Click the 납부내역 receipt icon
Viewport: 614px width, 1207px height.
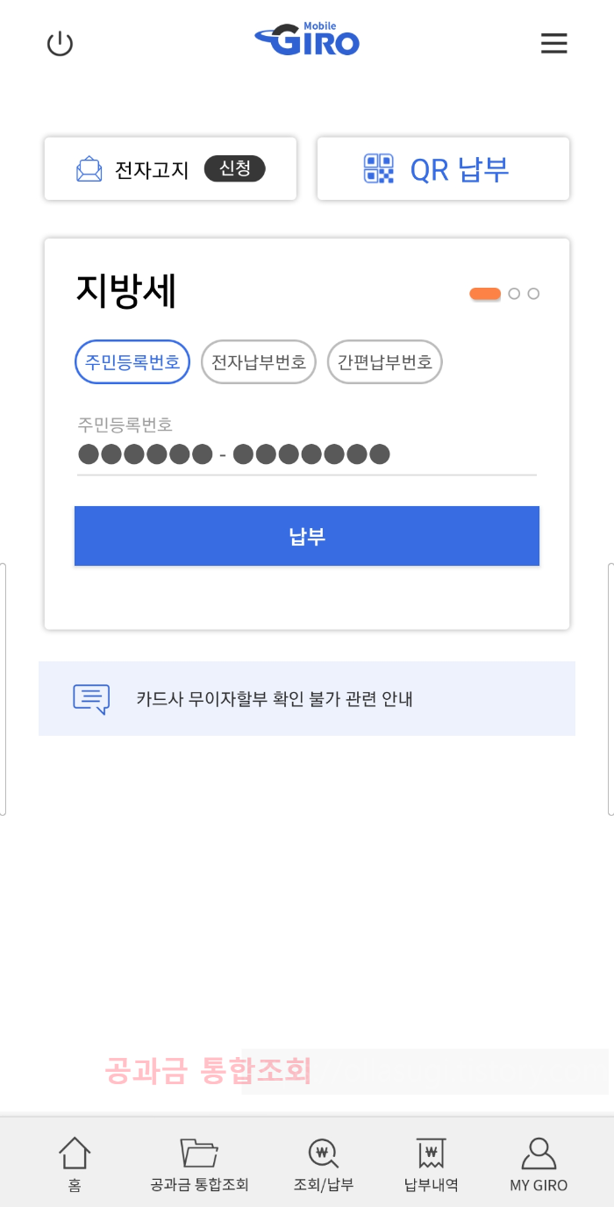[429, 1150]
